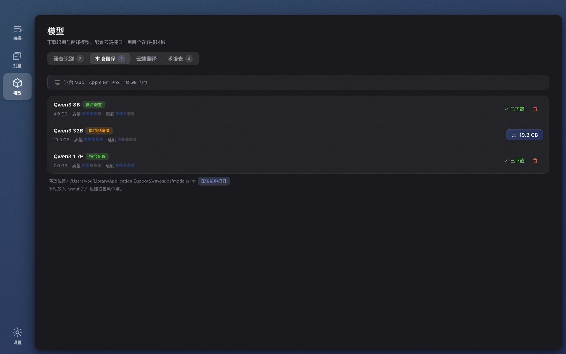Click the Qwen3 8B model name
Screen dimensions: 566x354
[67, 105]
